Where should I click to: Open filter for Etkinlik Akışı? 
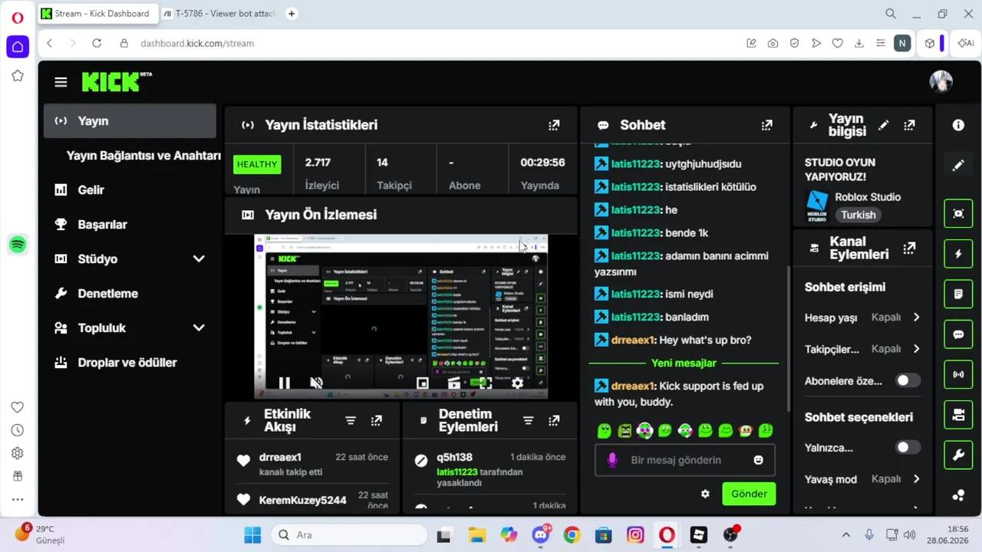tap(351, 420)
